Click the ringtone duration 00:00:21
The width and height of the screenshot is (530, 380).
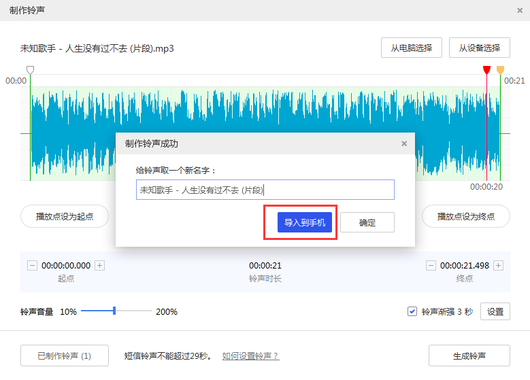point(265,266)
